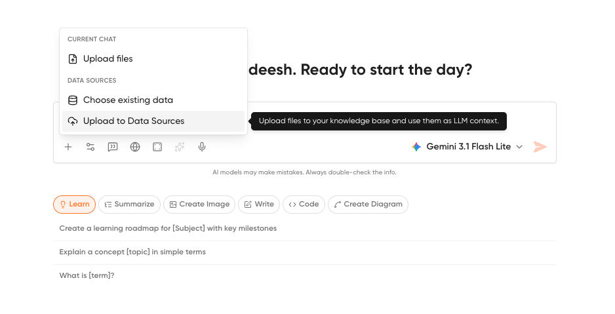Viewport: 615px width, 314px height.
Task: Click the database icon beside Choose existing data
Action: (73, 100)
